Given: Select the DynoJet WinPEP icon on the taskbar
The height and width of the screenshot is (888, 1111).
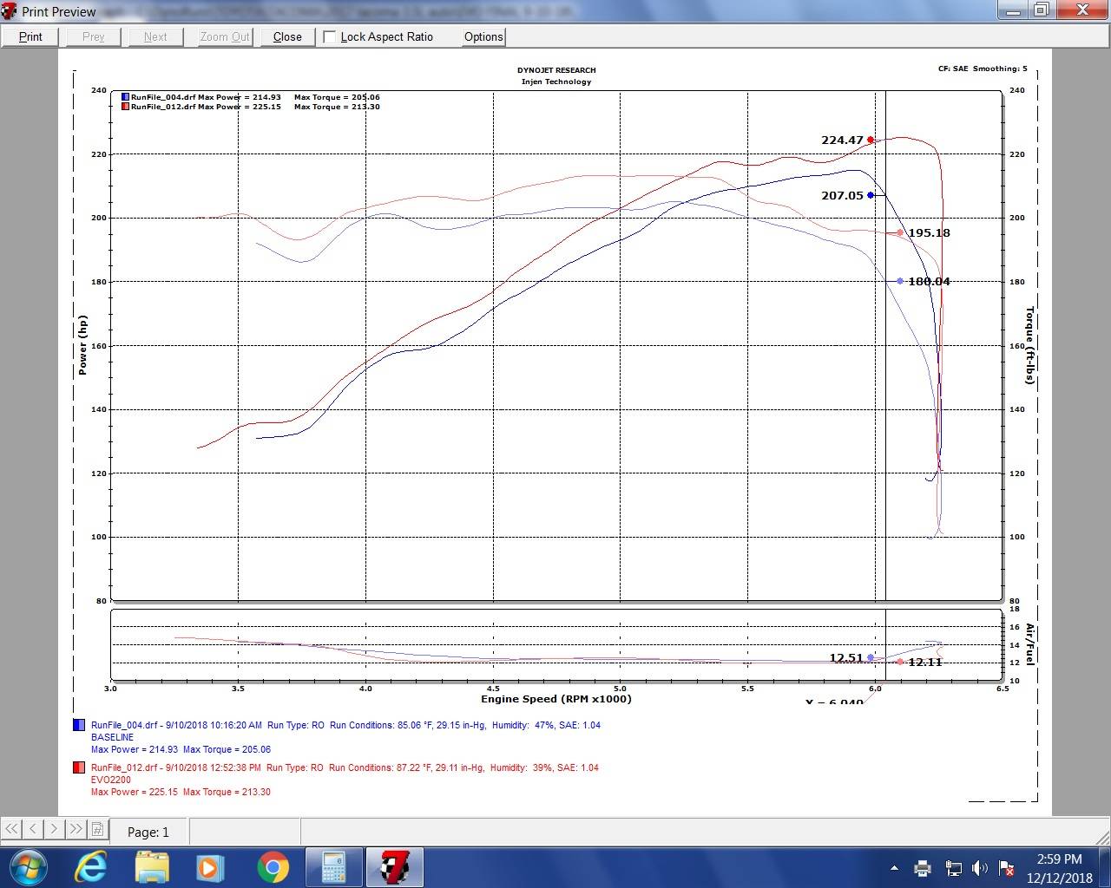Looking at the screenshot, I should pyautogui.click(x=395, y=866).
